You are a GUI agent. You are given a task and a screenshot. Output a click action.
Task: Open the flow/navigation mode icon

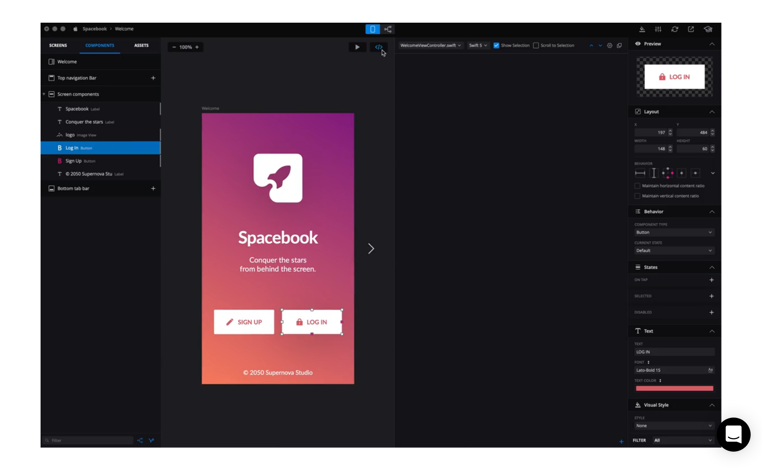click(x=388, y=29)
